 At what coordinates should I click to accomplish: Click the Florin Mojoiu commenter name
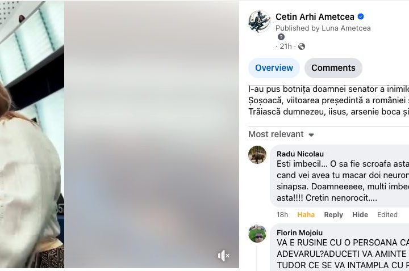click(x=300, y=233)
